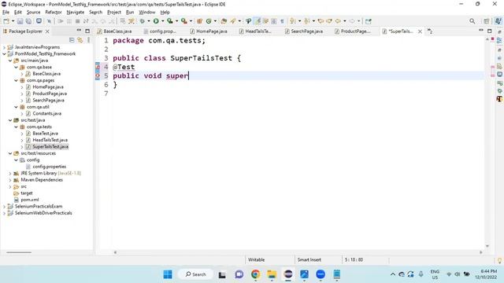Click the Run External Tools icon

pos(183,21)
